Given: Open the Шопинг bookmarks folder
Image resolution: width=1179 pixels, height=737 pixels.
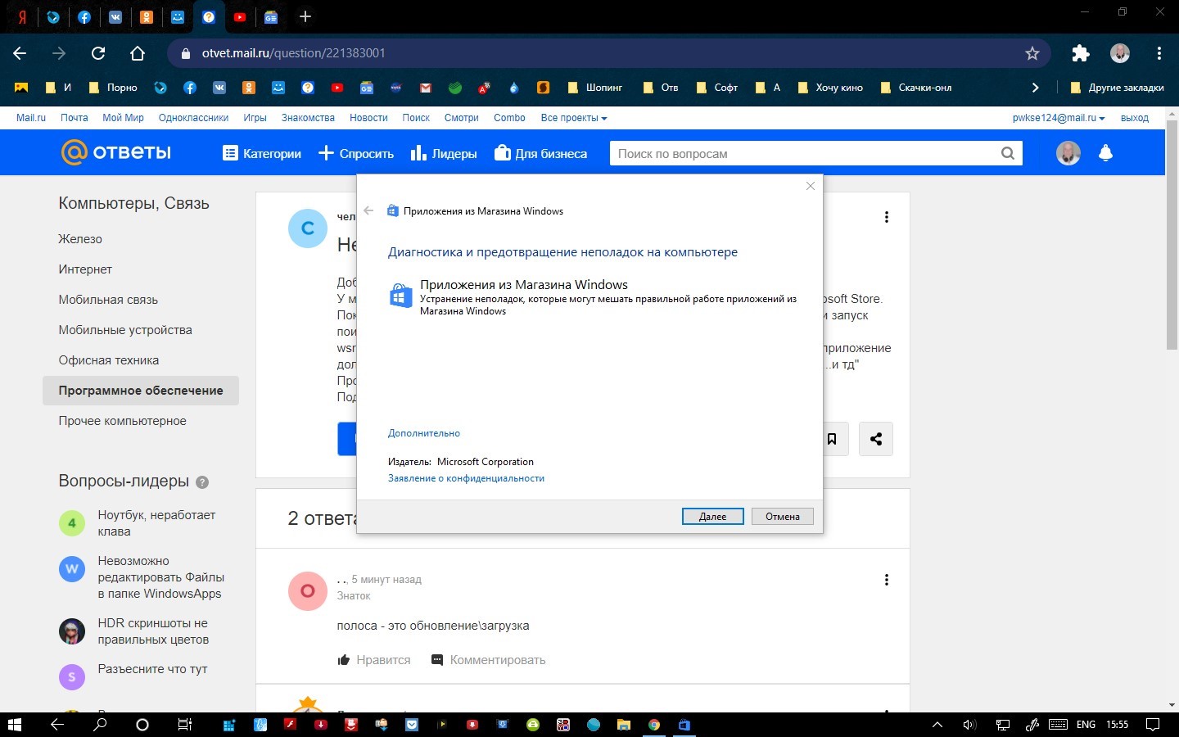Looking at the screenshot, I should (x=595, y=88).
